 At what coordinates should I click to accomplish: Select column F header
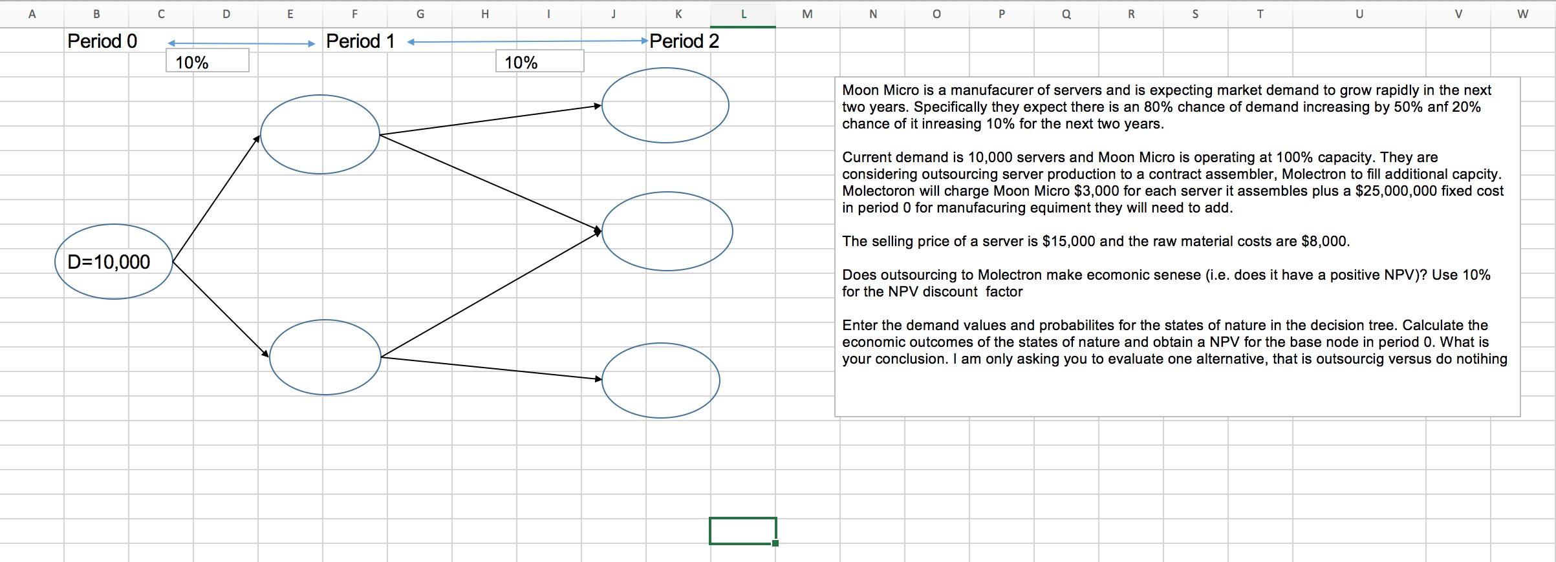click(x=355, y=14)
